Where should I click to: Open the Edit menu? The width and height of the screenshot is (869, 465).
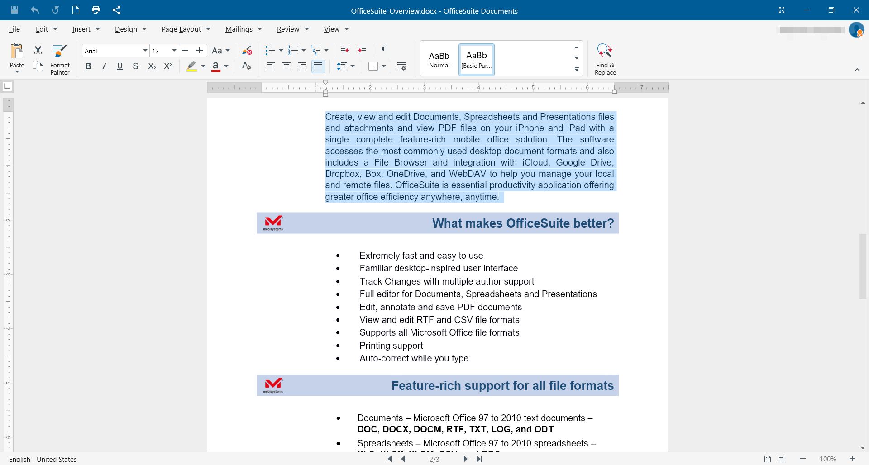[x=46, y=29]
